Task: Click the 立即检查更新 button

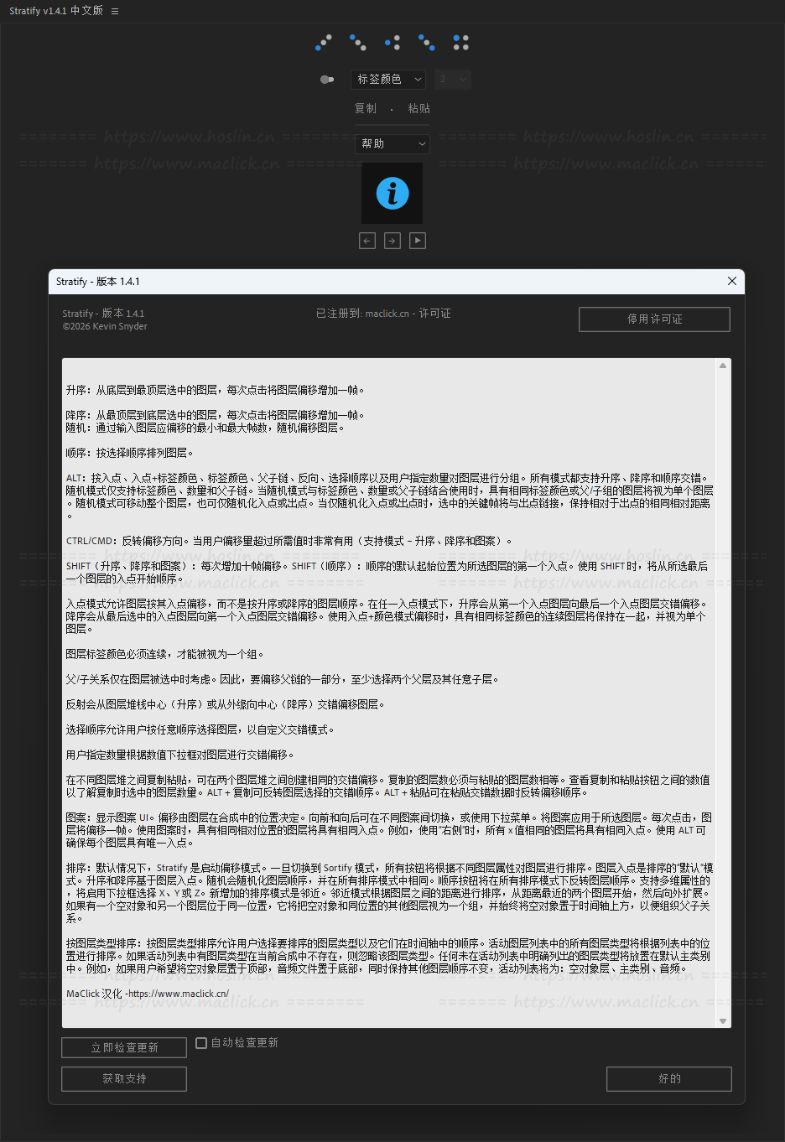Action: pos(124,1047)
